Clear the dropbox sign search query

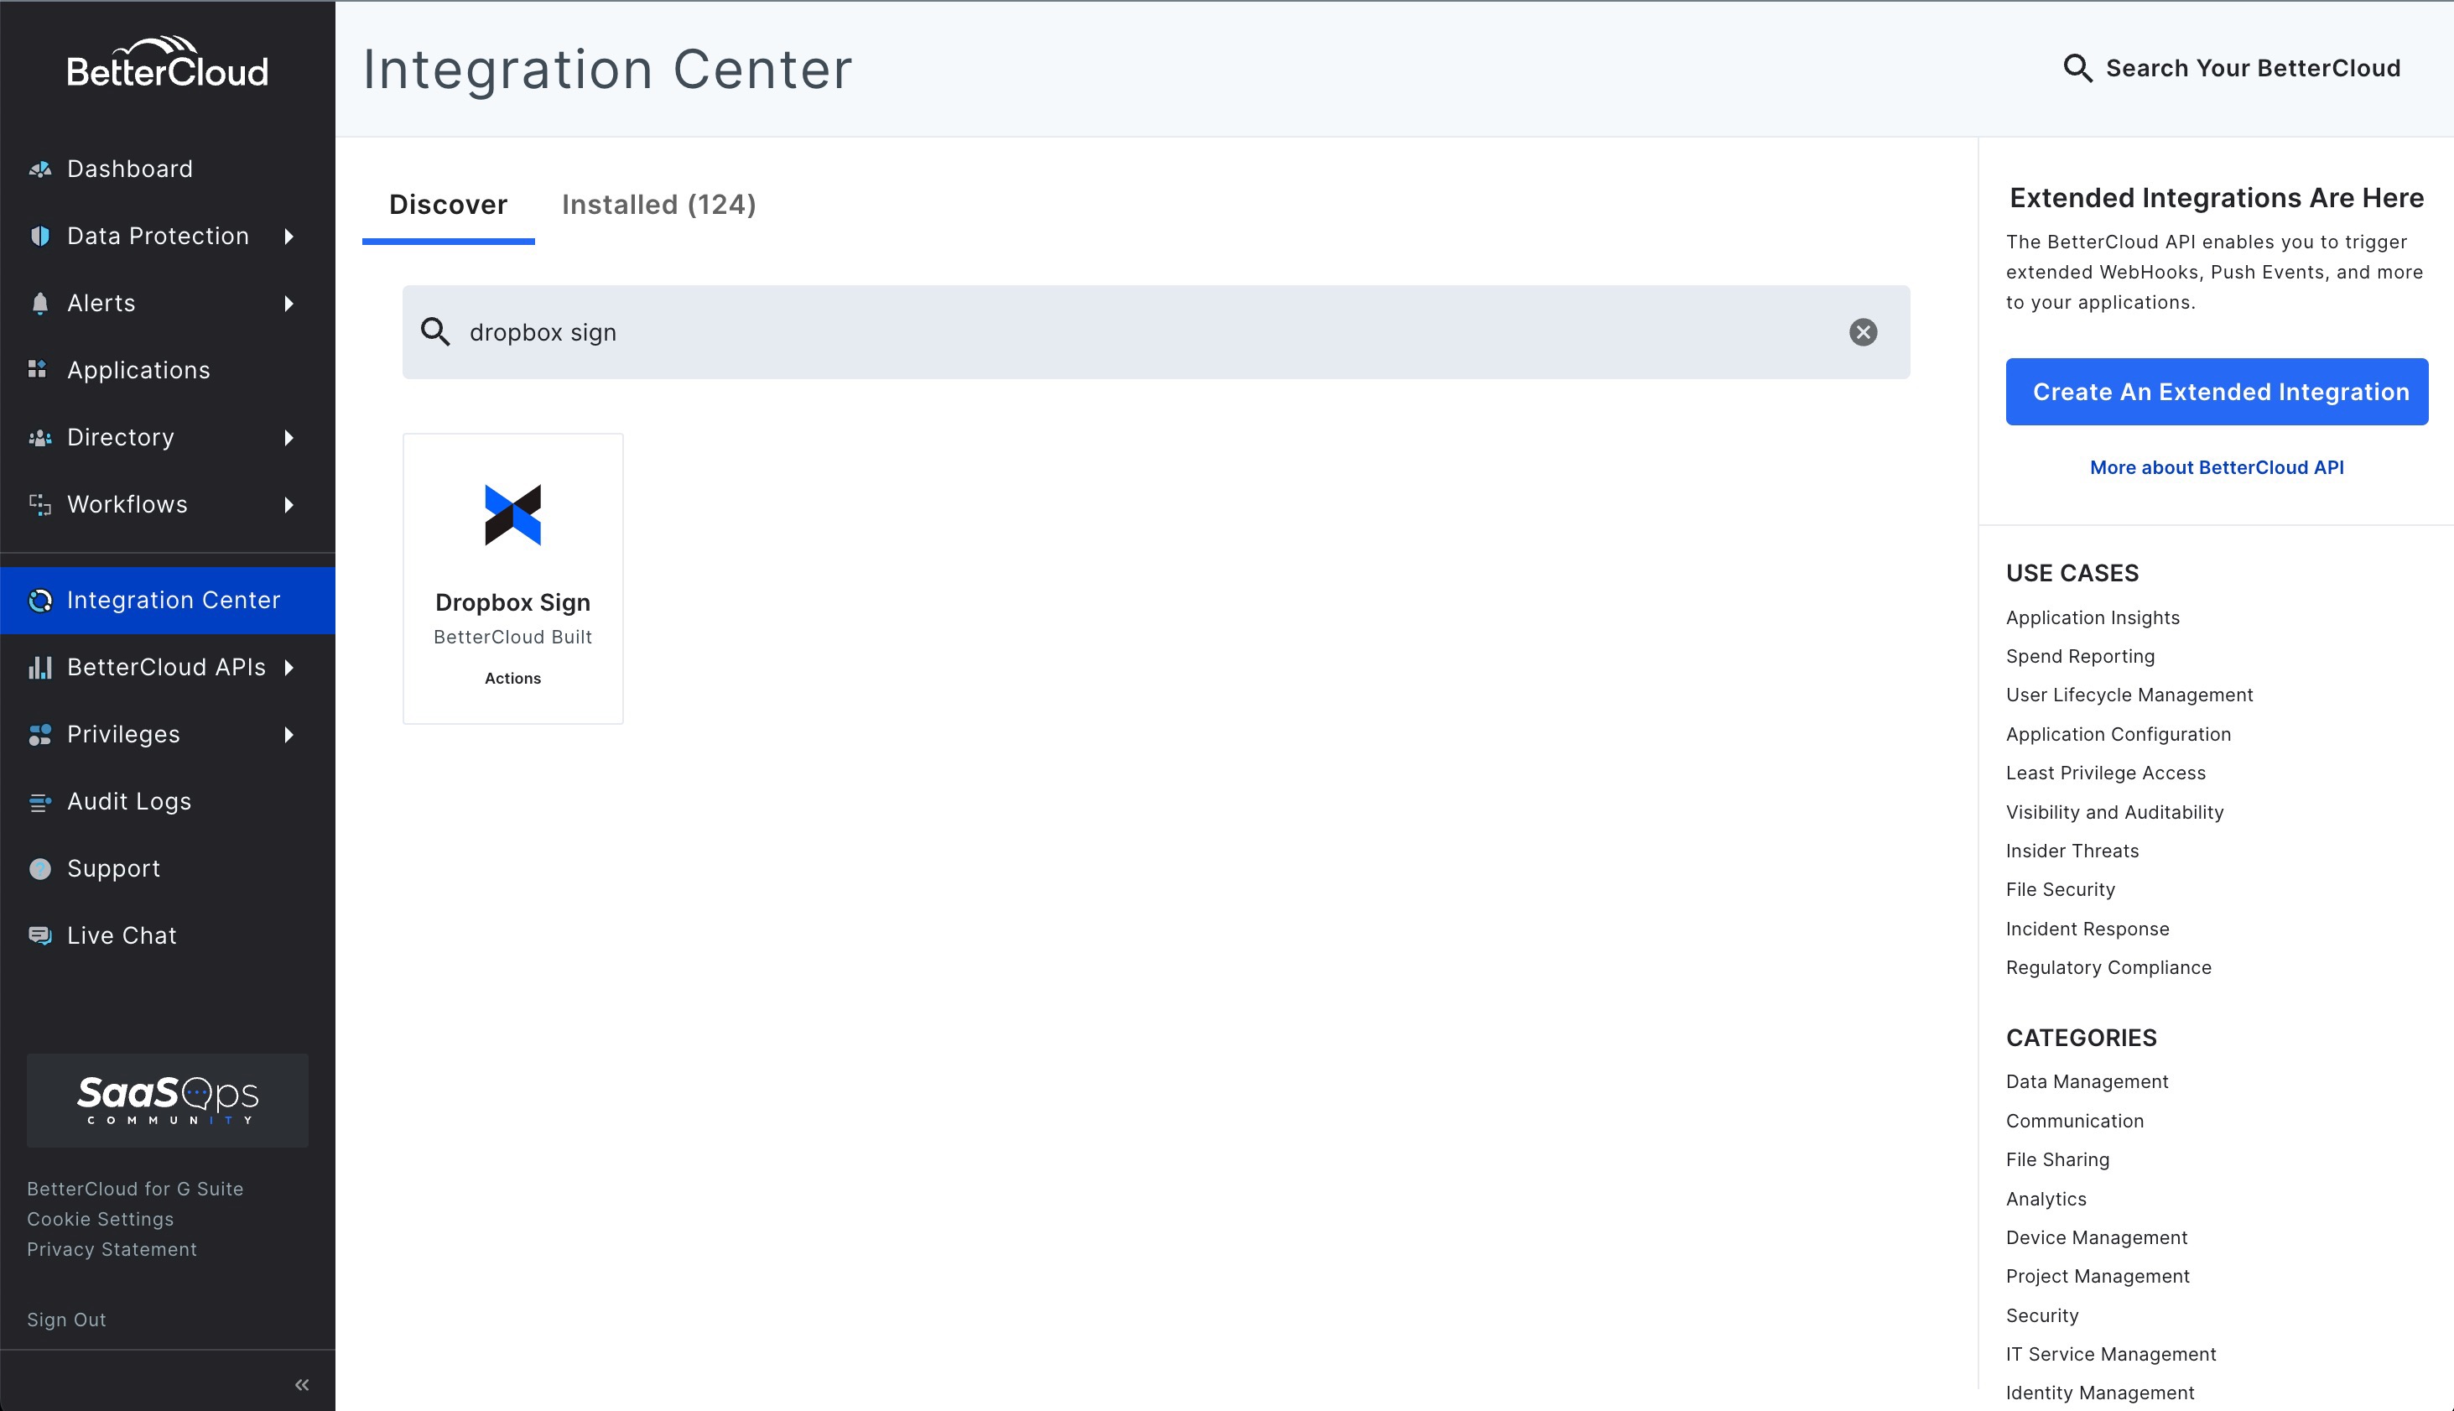point(1863,331)
